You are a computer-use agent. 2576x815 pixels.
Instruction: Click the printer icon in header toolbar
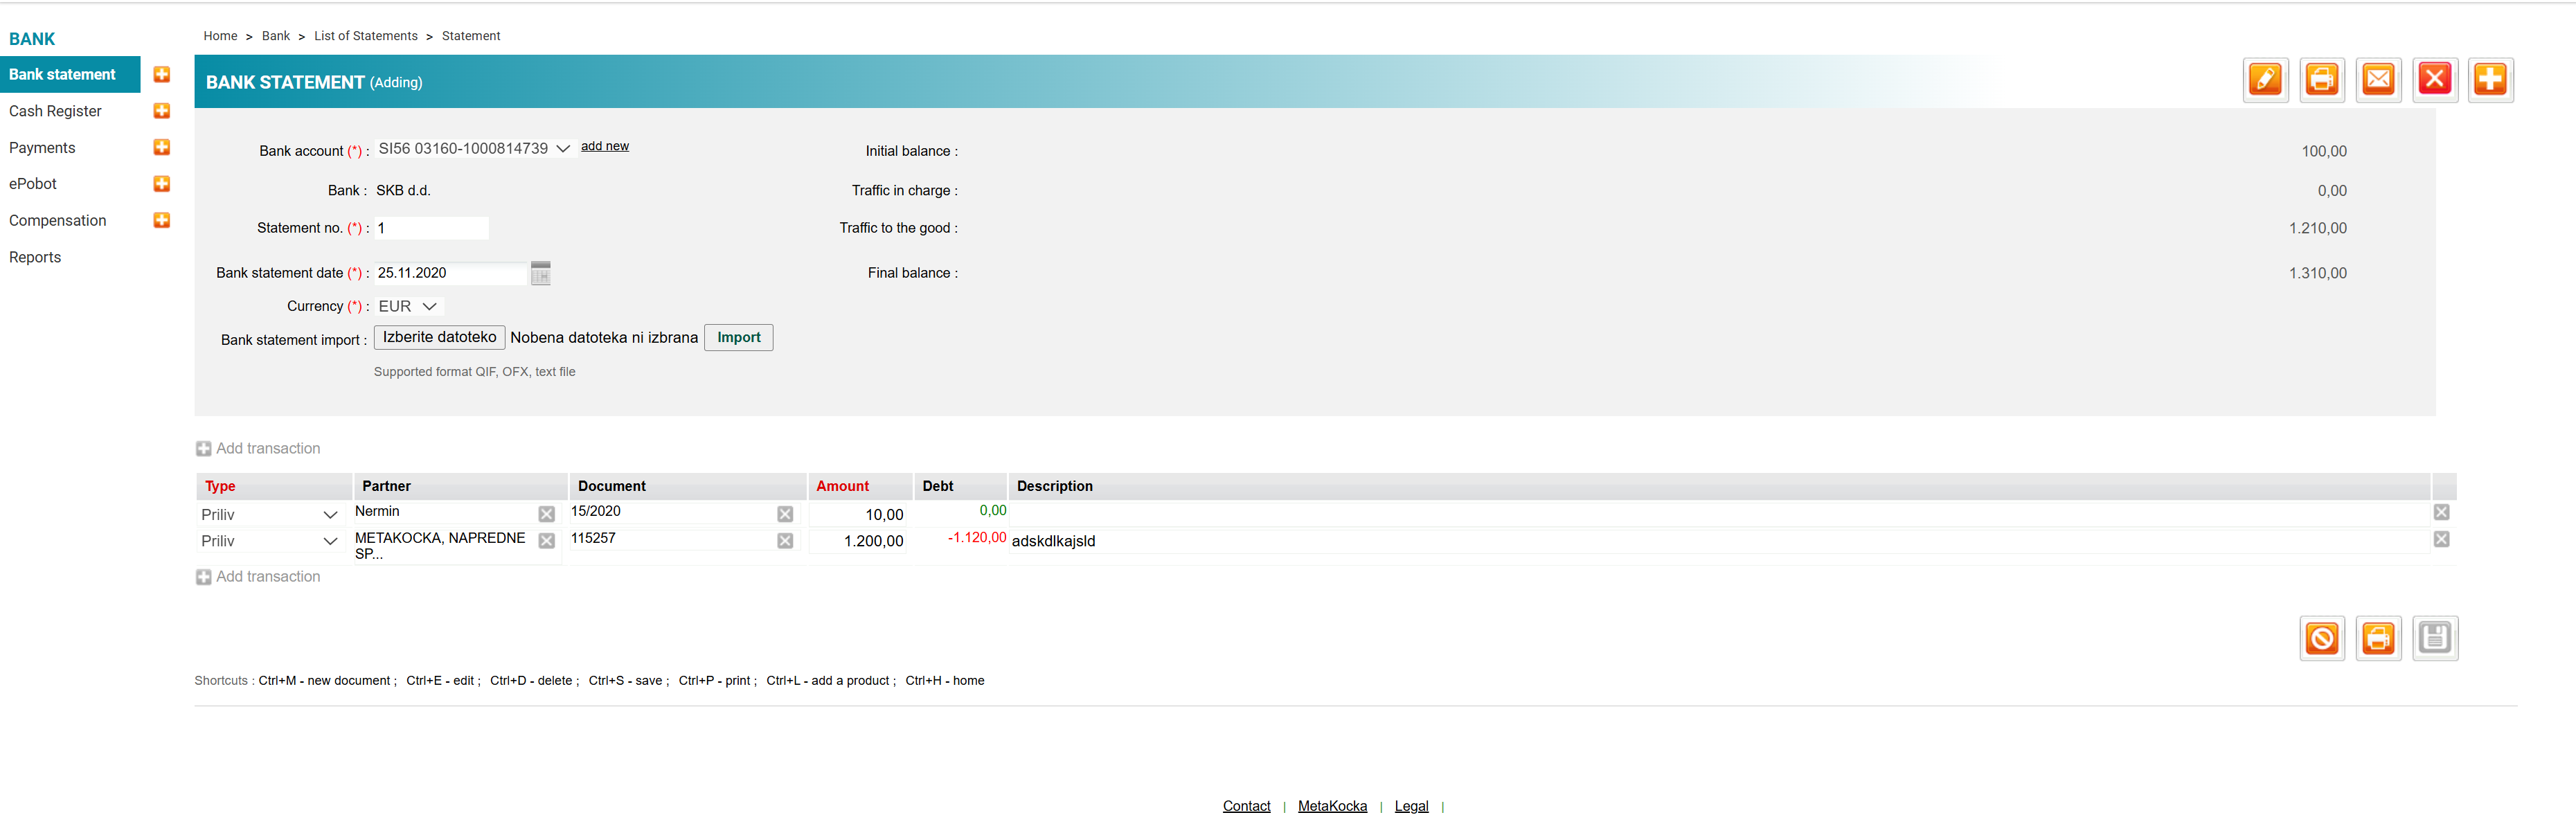(2321, 80)
